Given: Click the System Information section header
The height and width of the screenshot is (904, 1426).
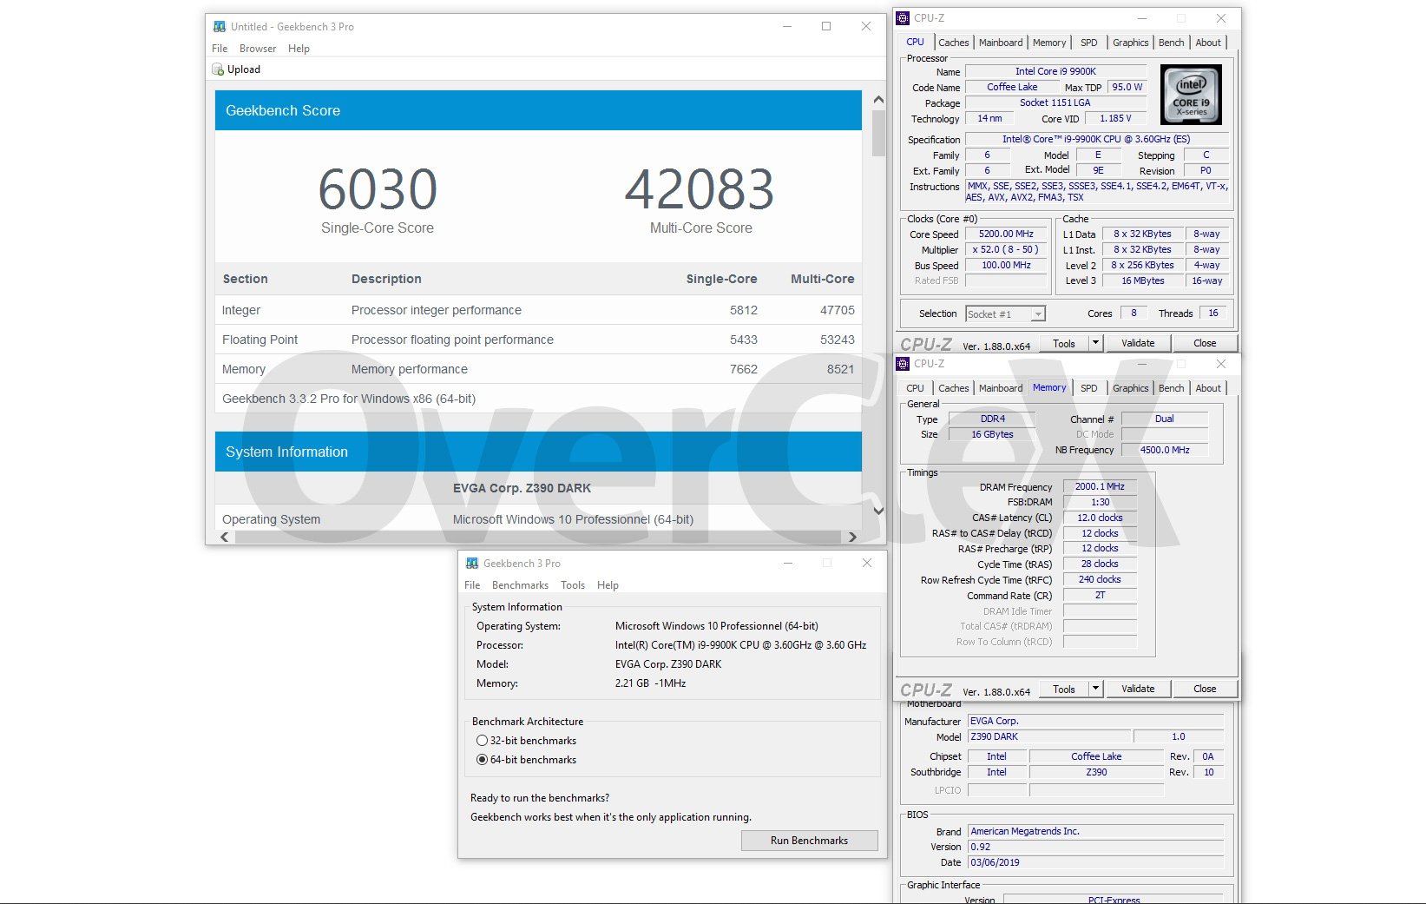Looking at the screenshot, I should tap(538, 452).
